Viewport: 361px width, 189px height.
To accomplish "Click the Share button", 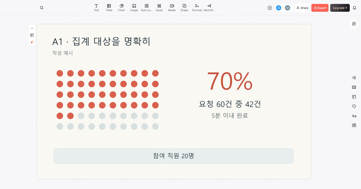I will coord(302,8).
